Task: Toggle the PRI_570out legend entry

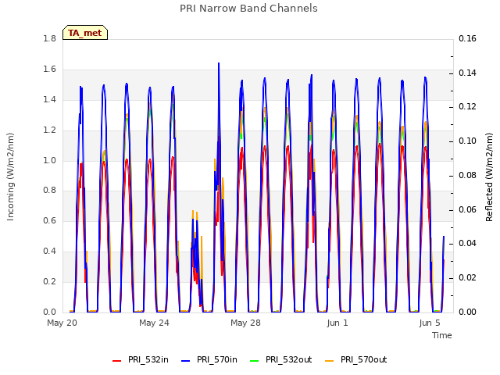Action: tap(356, 359)
